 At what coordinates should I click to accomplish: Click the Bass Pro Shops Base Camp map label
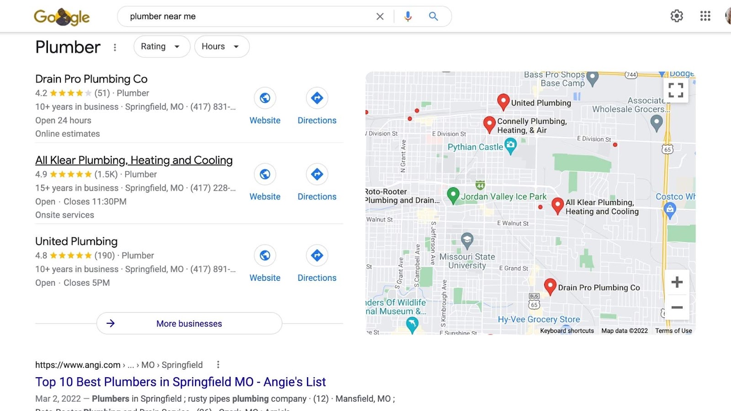pos(554,79)
